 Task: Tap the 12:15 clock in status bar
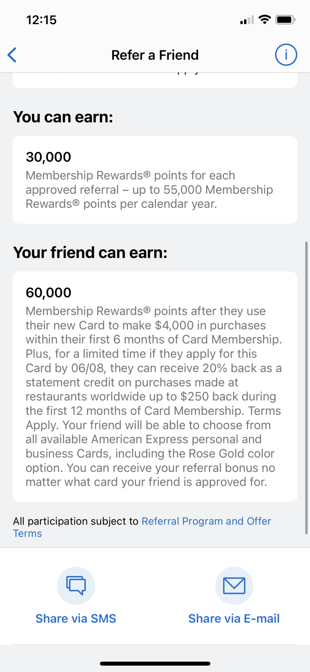pyautogui.click(x=41, y=20)
